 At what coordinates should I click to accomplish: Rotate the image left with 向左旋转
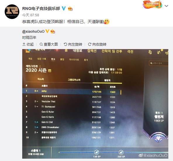[x=73, y=44]
